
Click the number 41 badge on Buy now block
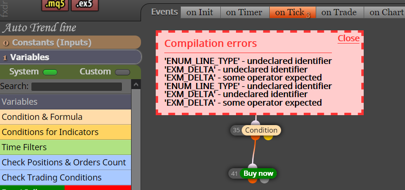[x=234, y=174]
